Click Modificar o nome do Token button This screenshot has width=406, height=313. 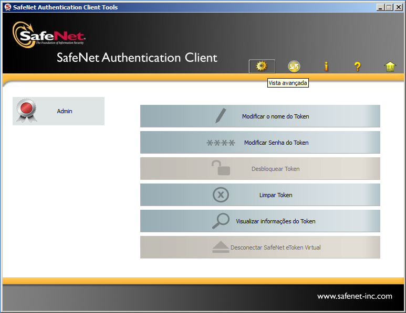pyautogui.click(x=260, y=116)
